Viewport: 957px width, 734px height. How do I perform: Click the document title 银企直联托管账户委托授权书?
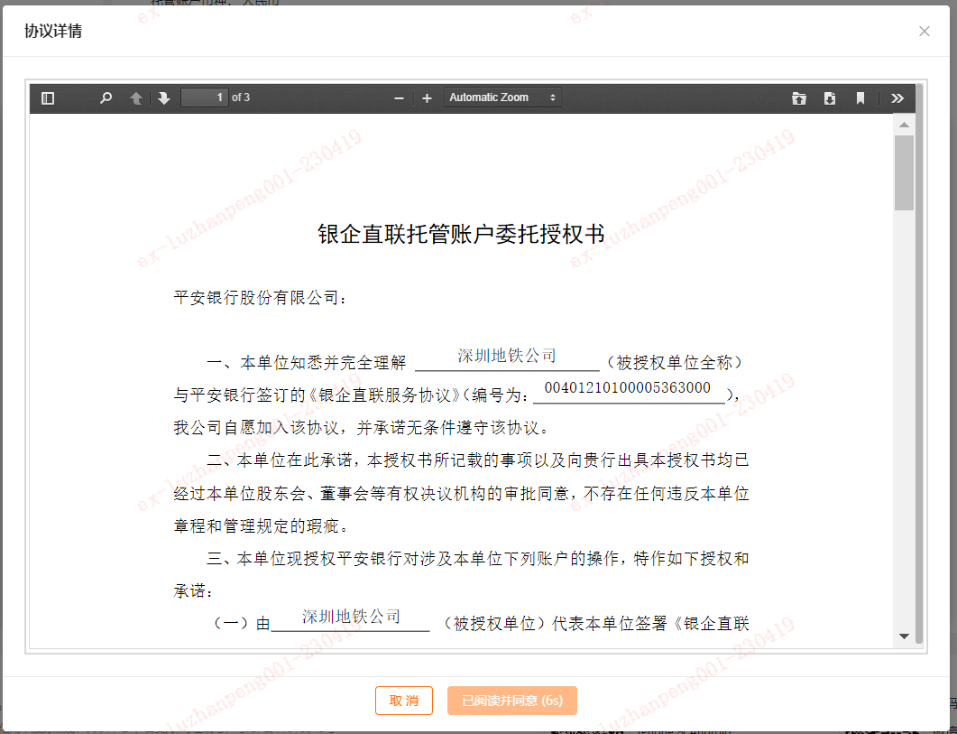461,234
